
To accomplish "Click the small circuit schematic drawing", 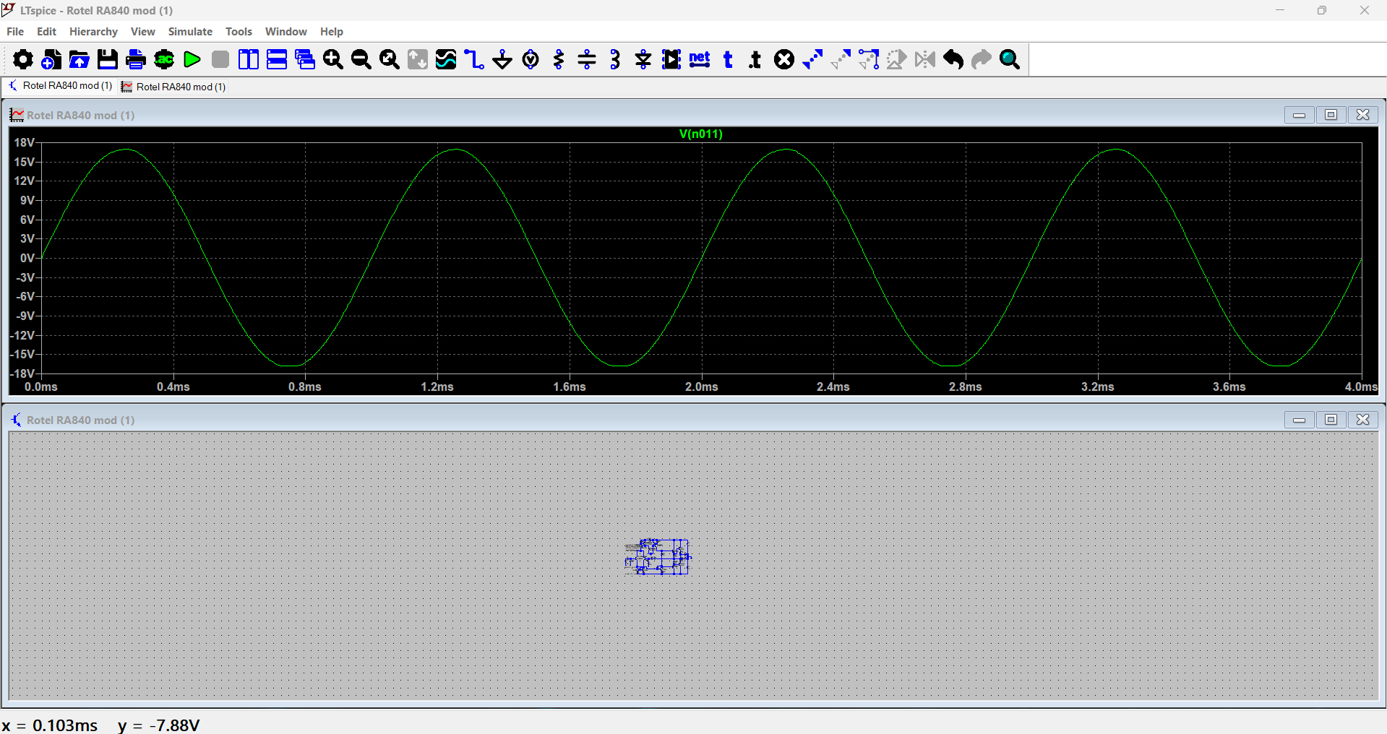I will click(x=658, y=556).
